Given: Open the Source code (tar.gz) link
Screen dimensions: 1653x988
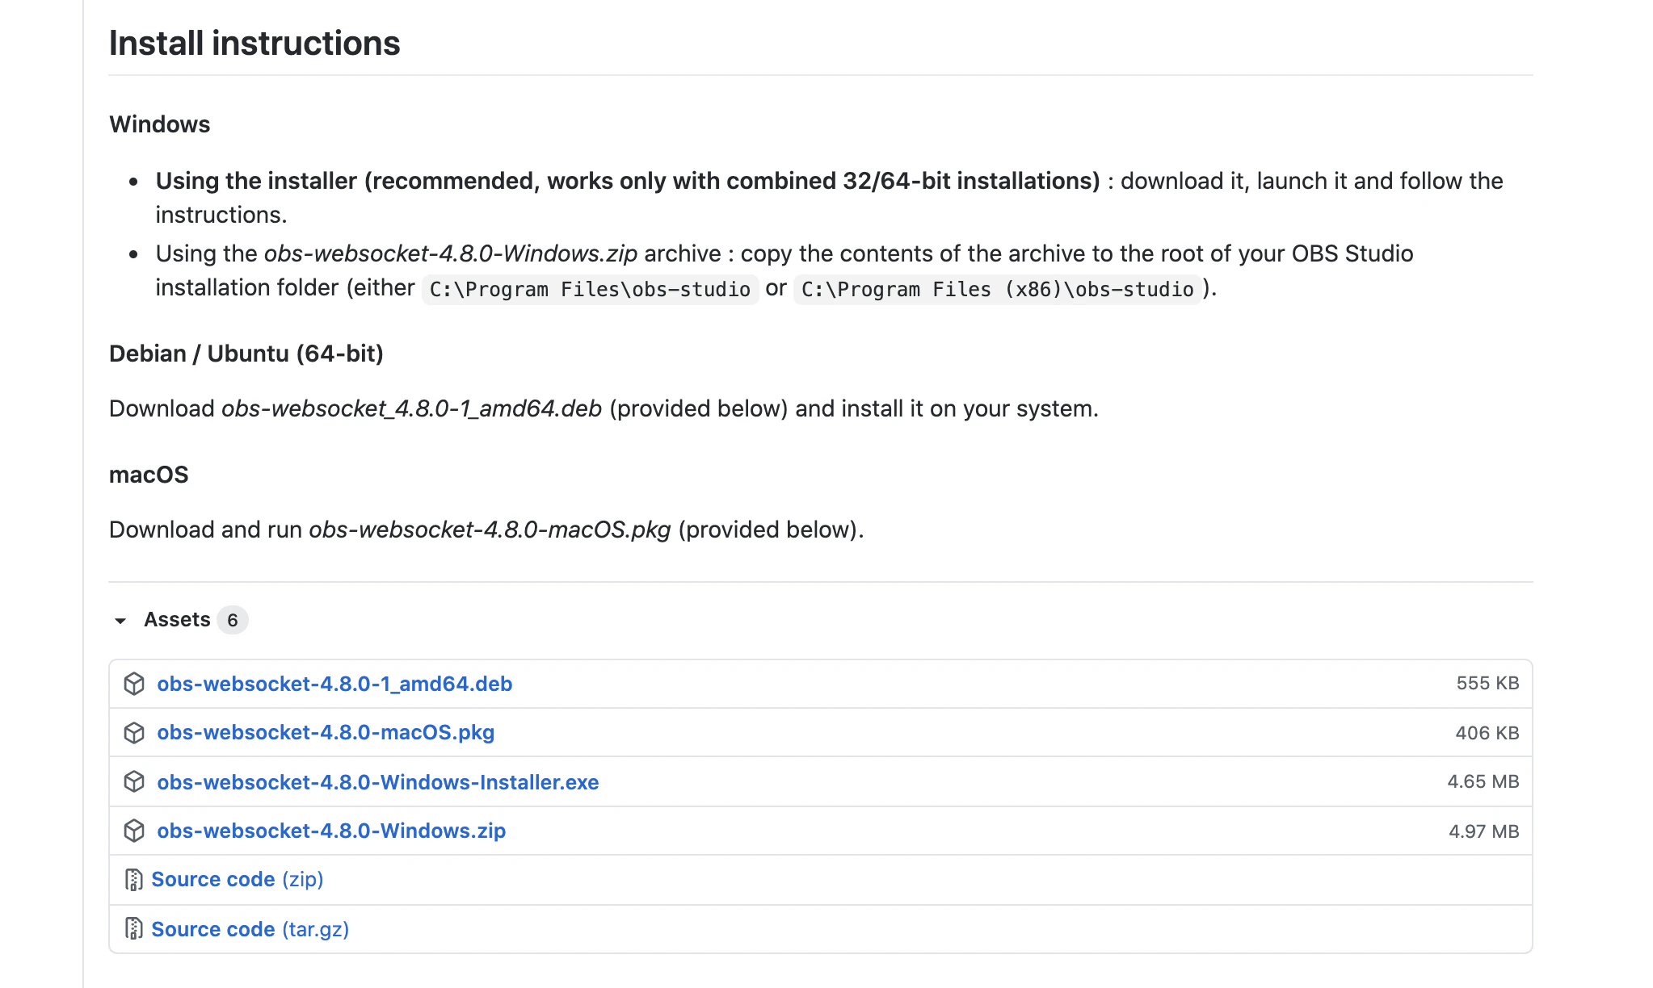Looking at the screenshot, I should tap(250, 929).
